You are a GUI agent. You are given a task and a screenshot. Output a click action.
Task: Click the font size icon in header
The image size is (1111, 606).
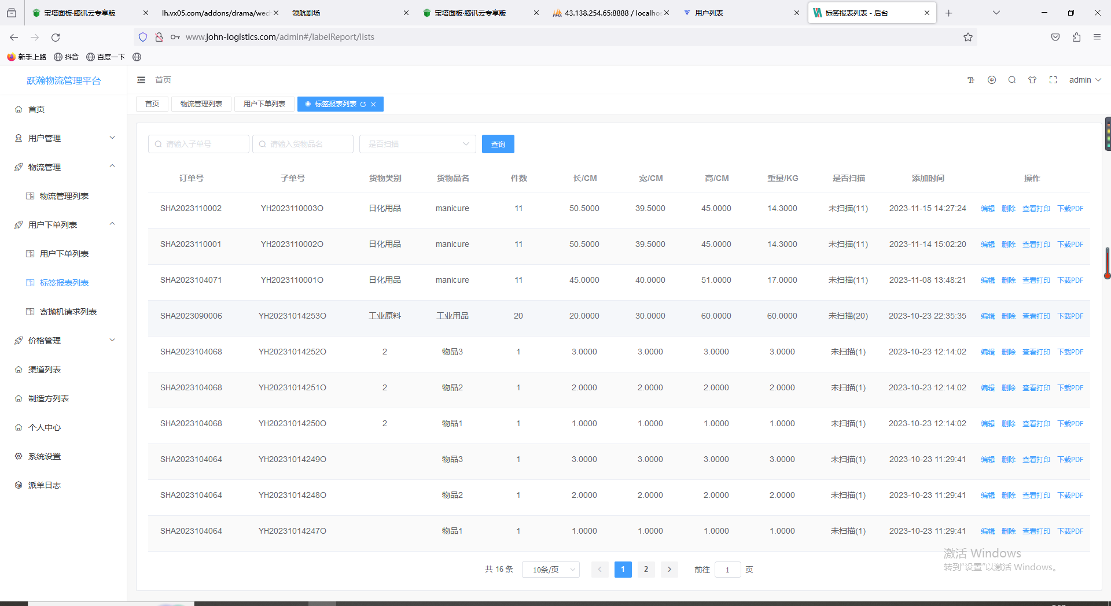tap(971, 80)
